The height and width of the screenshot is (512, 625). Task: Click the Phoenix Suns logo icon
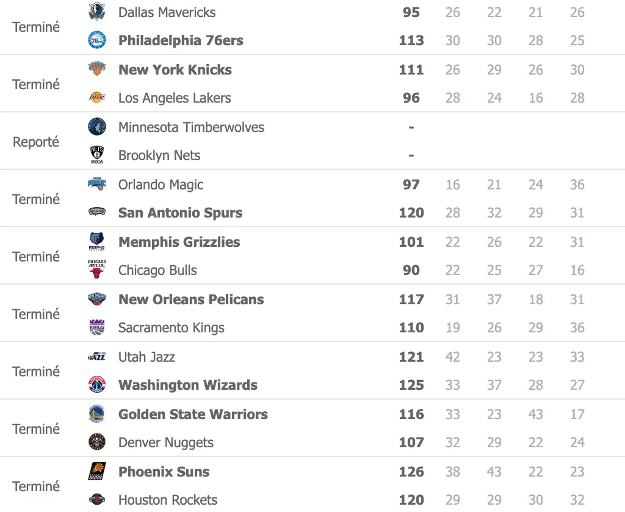[x=97, y=472]
